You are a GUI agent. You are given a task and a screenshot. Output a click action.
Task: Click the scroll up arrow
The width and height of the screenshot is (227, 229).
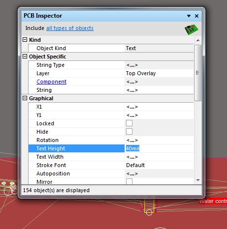coord(198,40)
